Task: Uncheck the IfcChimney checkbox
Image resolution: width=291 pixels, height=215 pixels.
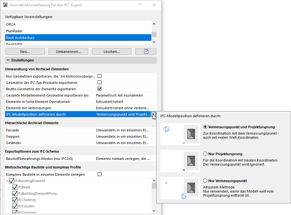Action: click(x=15, y=200)
